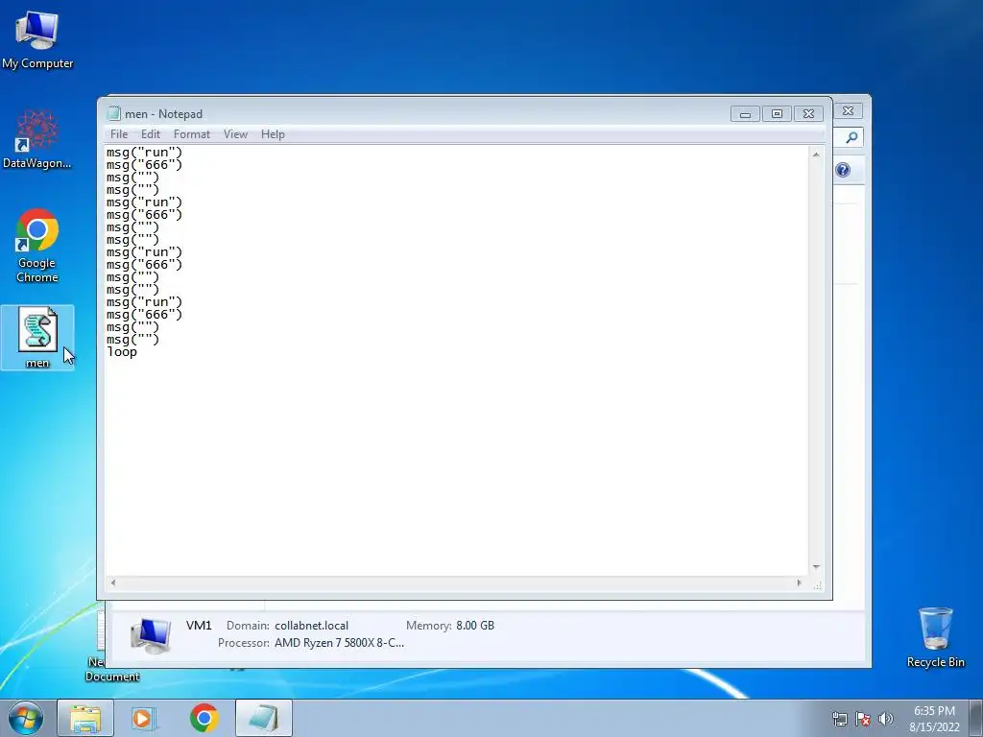983x737 pixels.
Task: Click the Windows Start orb
Action: (x=26, y=718)
